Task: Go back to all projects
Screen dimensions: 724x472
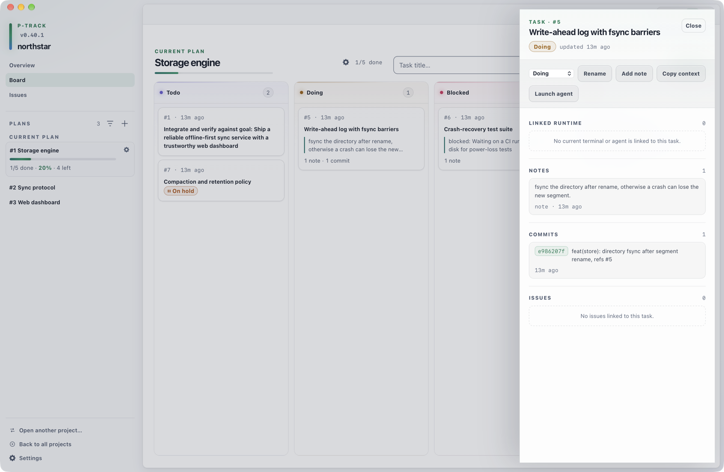Action: (x=45, y=444)
